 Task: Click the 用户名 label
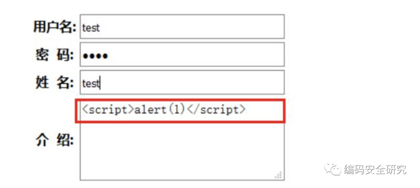tap(55, 27)
